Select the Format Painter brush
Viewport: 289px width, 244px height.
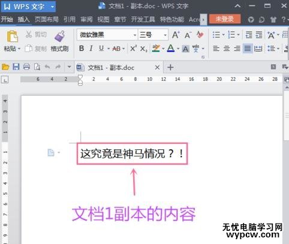point(59,36)
